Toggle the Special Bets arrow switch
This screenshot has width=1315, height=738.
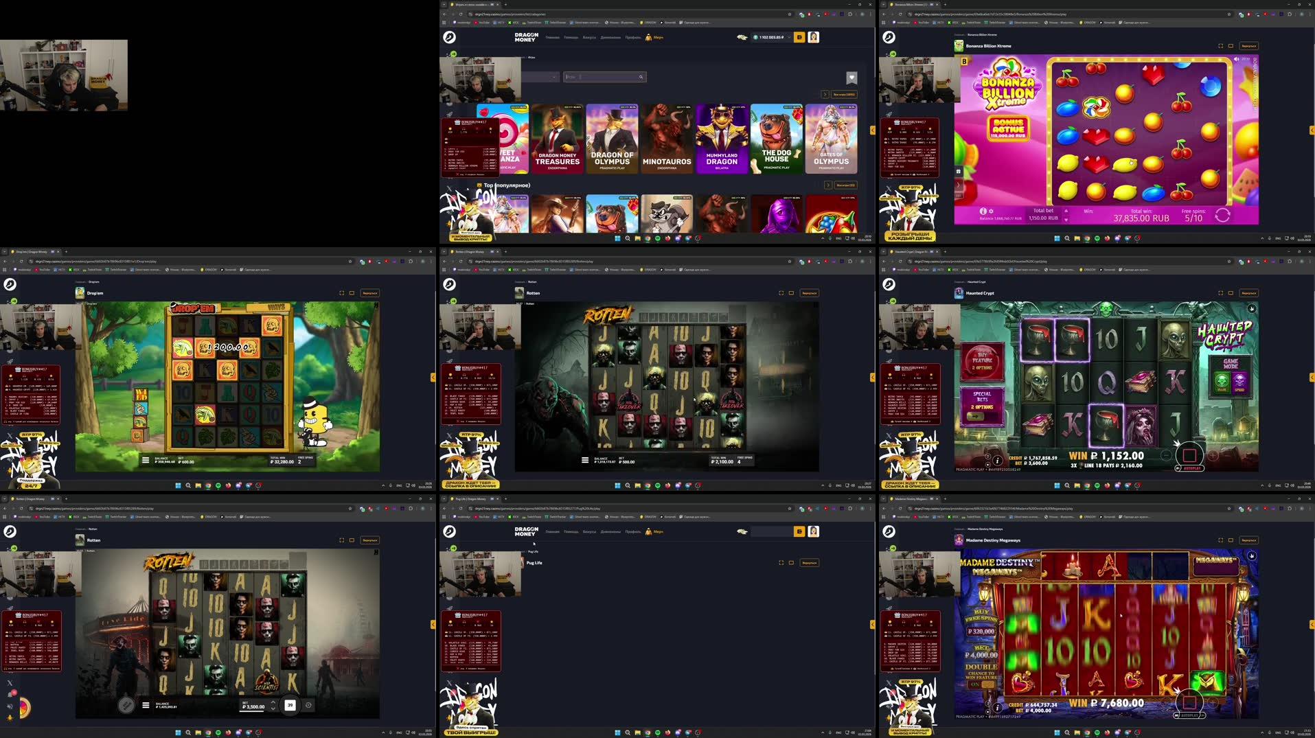[976, 417]
